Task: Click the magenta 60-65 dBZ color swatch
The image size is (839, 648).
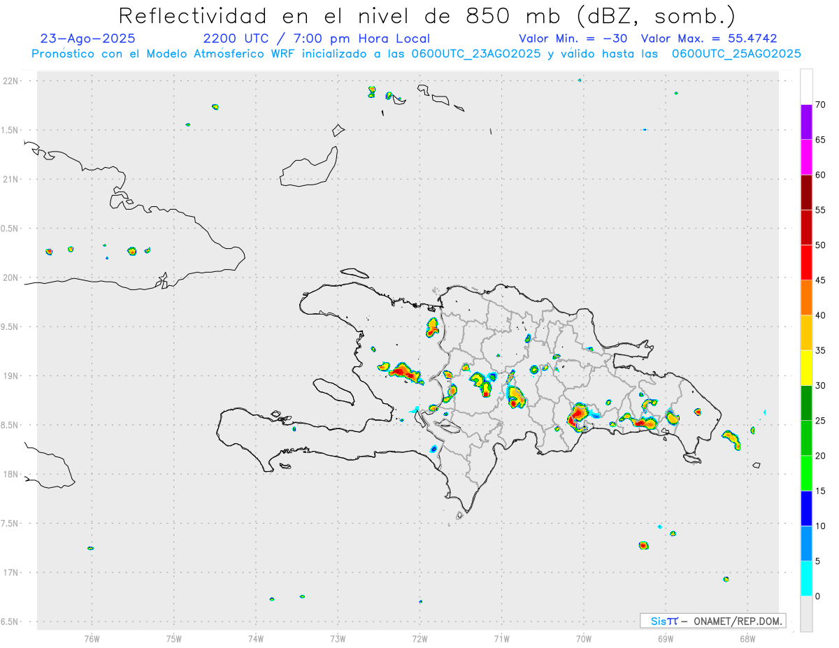Action: [x=806, y=157]
